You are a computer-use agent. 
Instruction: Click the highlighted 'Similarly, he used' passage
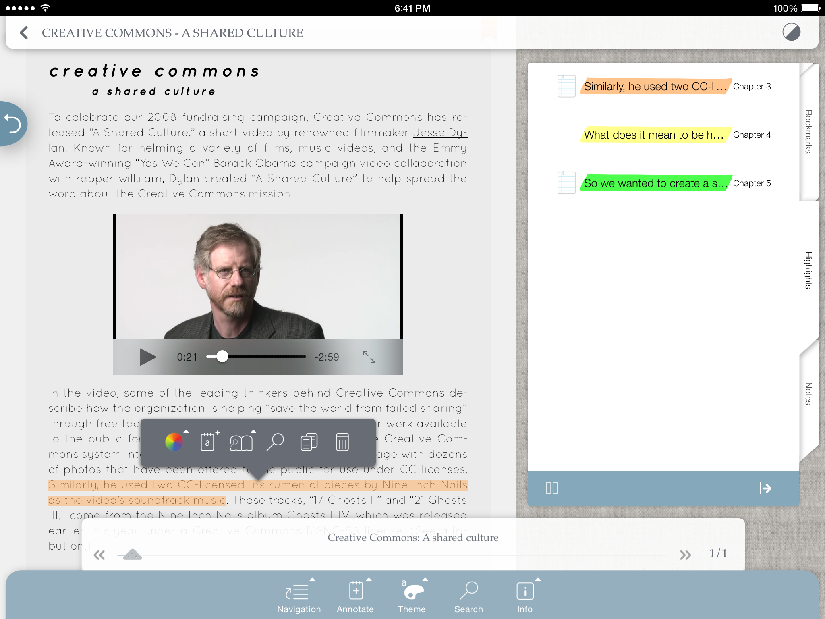pos(258,492)
